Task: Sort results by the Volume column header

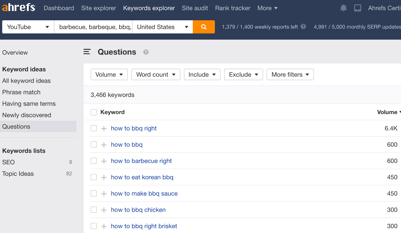Action: pyautogui.click(x=387, y=112)
